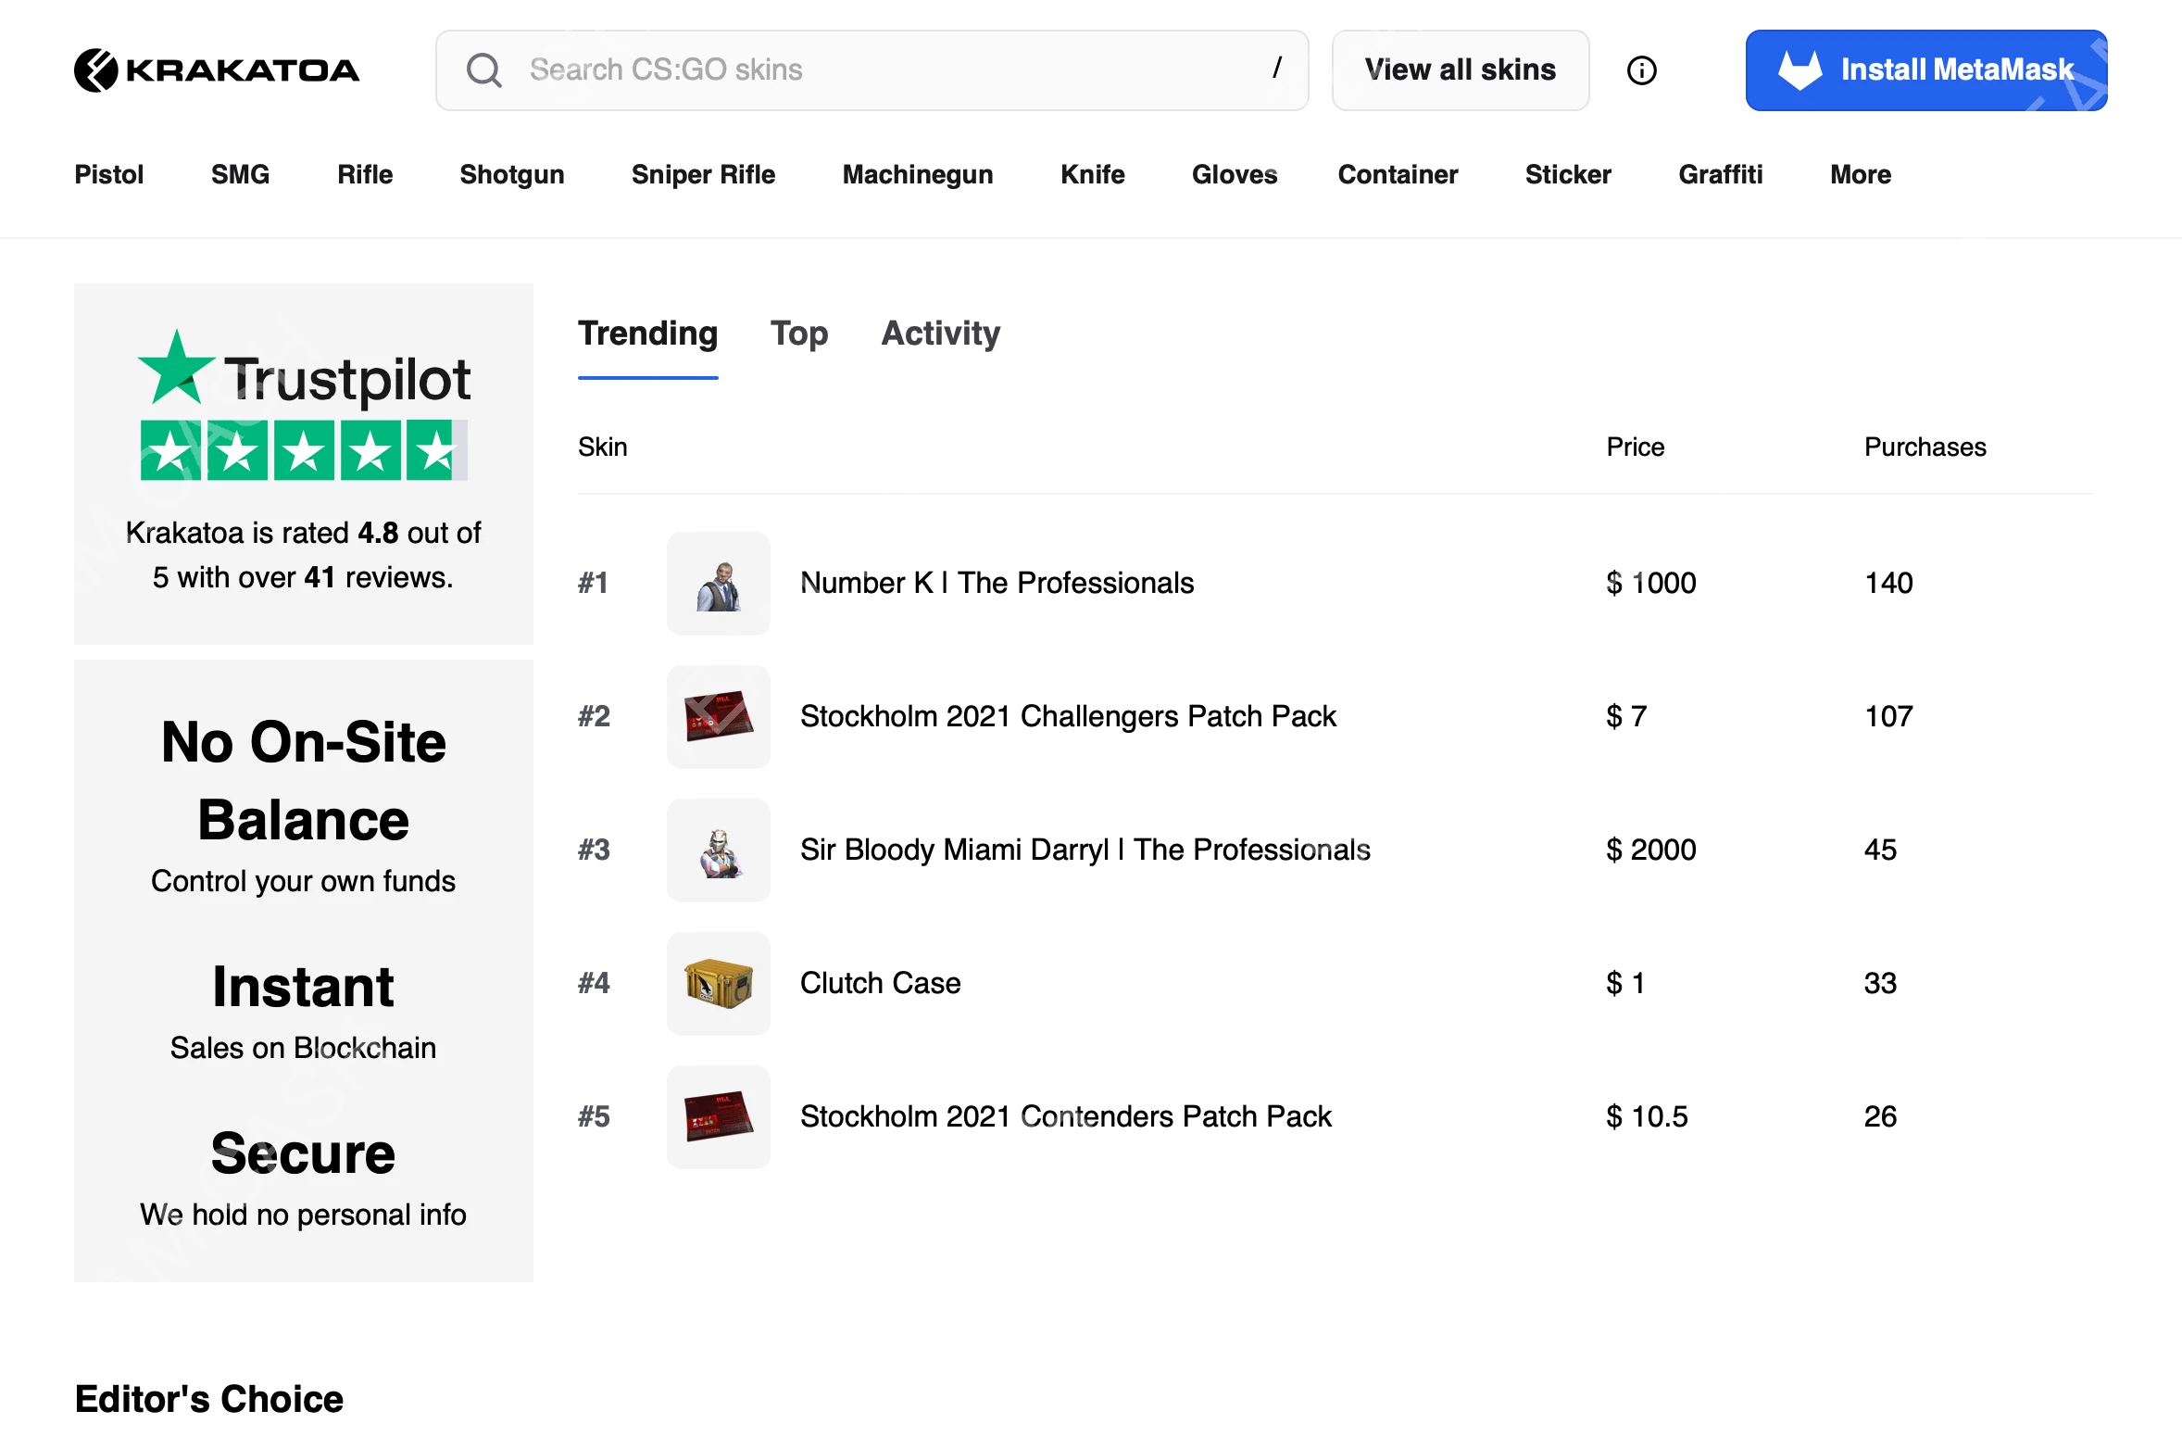Switch to the Top tab
The height and width of the screenshot is (1436, 2182).
[x=798, y=334]
